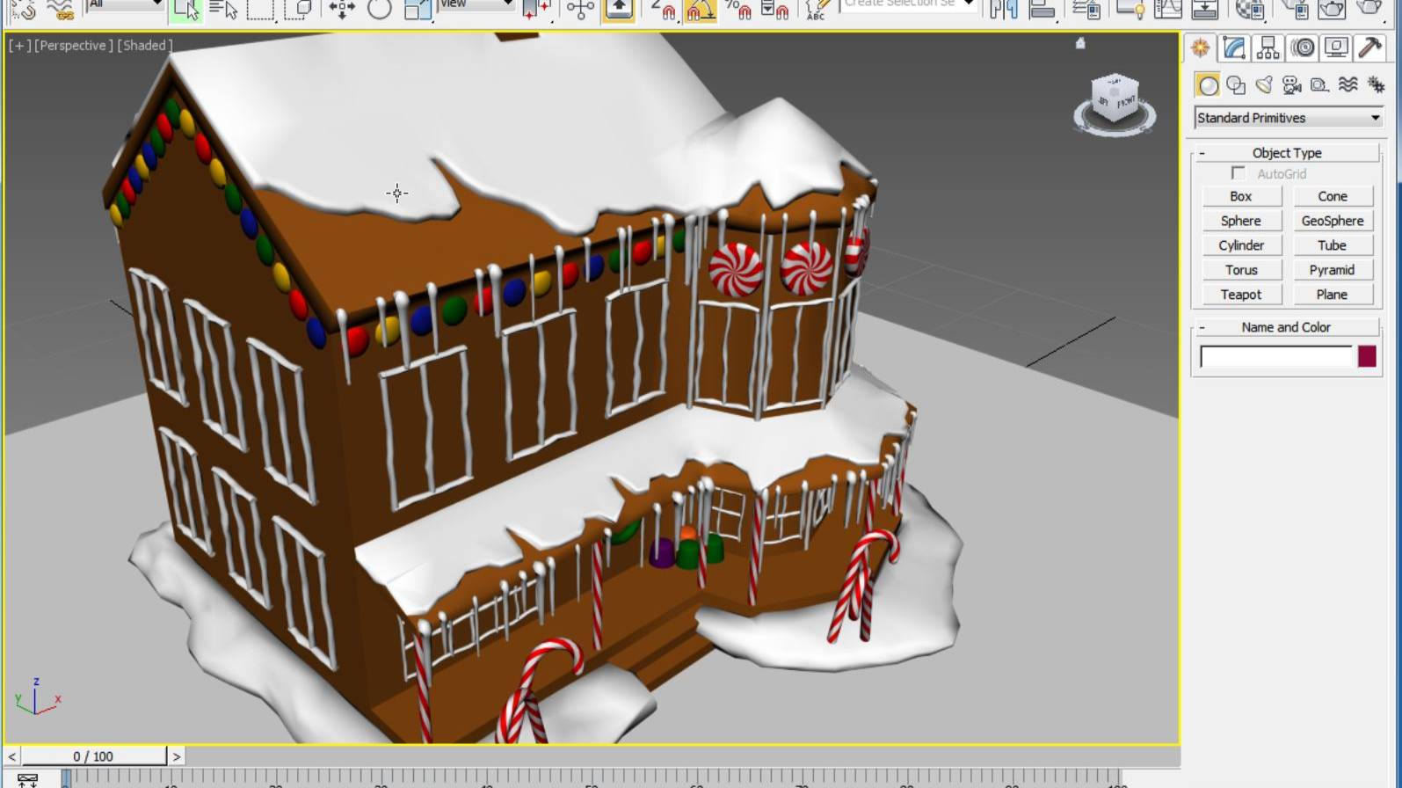The height and width of the screenshot is (788, 1402).
Task: Switch to the Motion panel tab
Action: 1302,48
